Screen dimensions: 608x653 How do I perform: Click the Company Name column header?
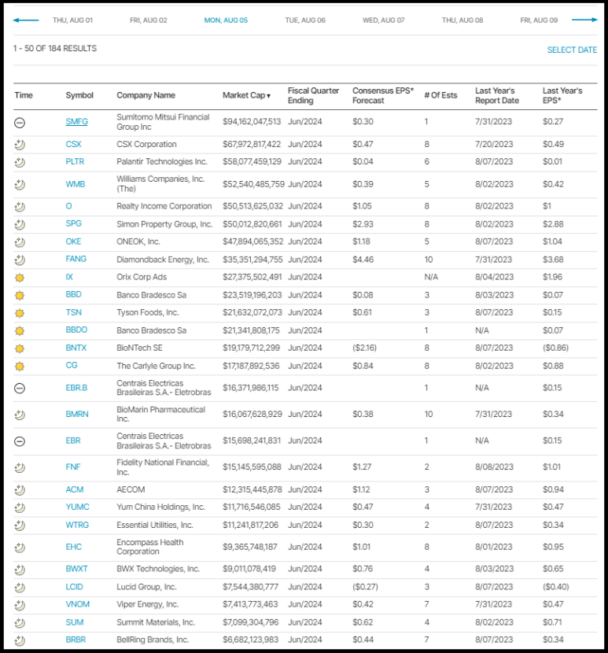tap(146, 95)
